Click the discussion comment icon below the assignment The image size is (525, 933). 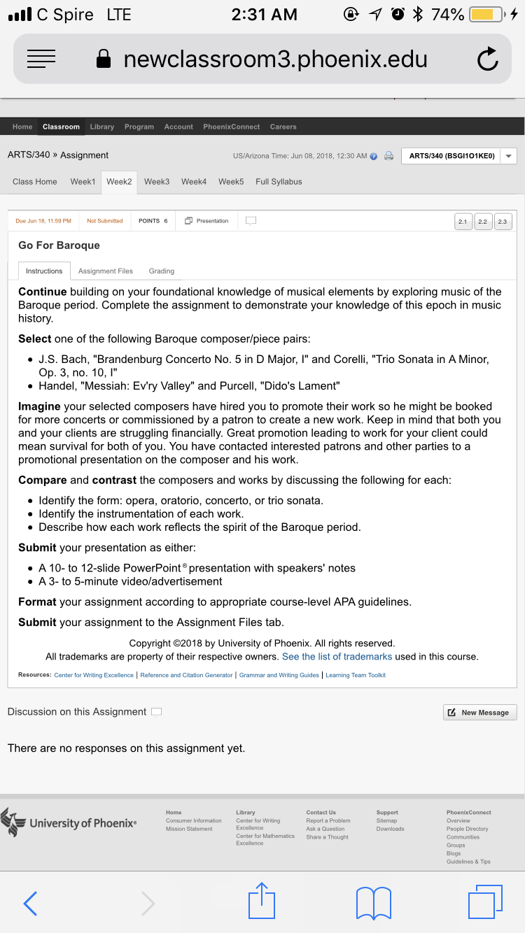tap(157, 712)
